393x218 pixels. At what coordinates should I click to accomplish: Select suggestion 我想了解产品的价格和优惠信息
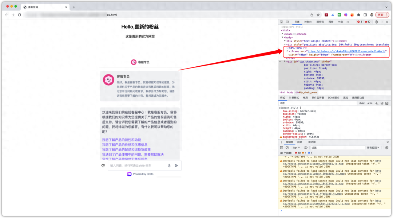coord(124,145)
